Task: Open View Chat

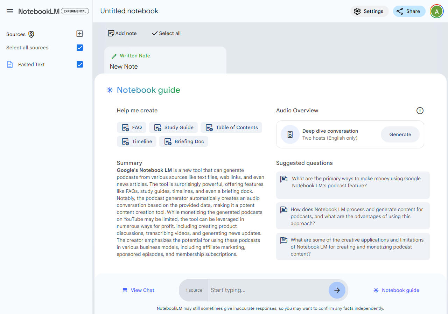Action: (x=138, y=290)
